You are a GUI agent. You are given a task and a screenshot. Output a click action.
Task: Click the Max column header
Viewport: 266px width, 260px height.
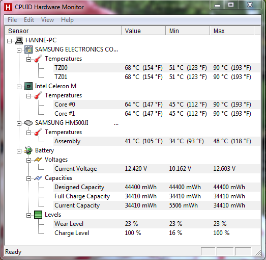point(232,31)
